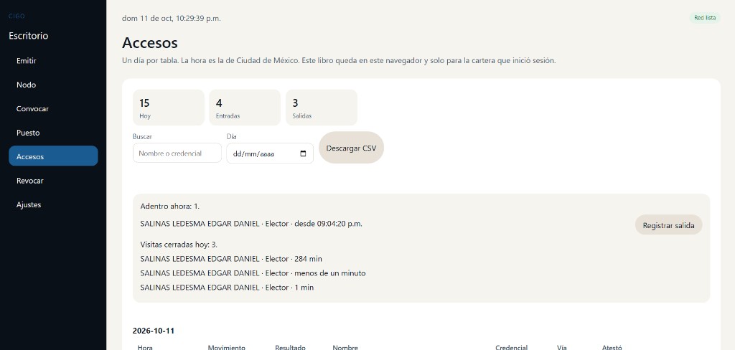Open Ajustes settings in sidebar

tap(53, 204)
